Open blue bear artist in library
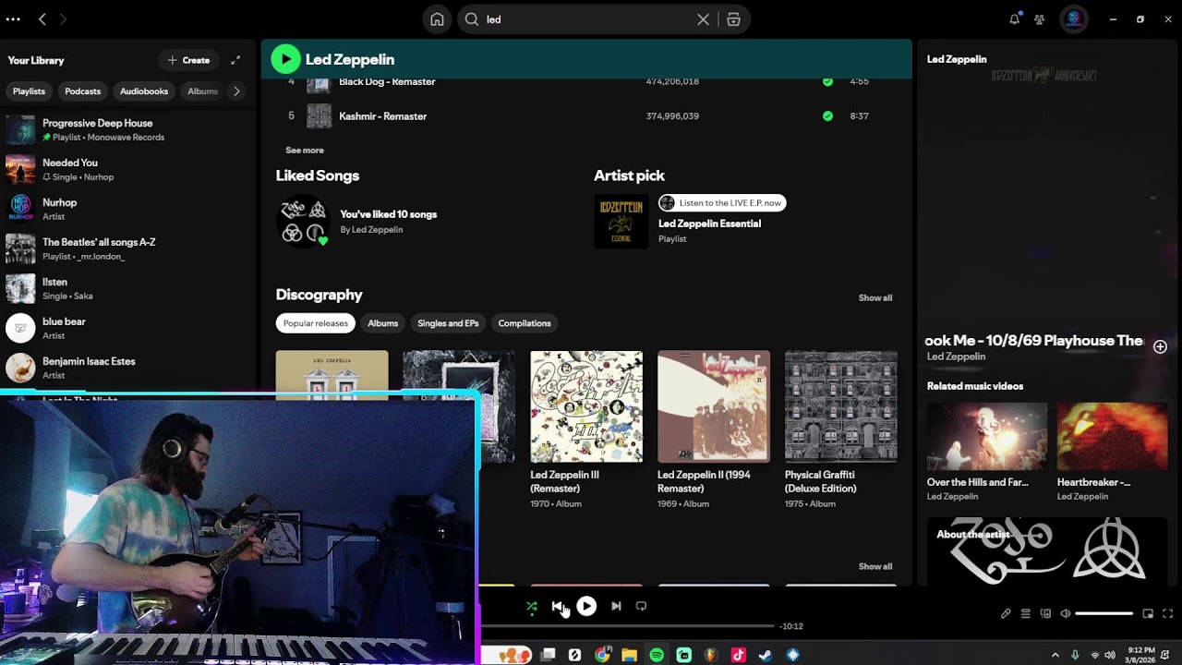Screen dimensions: 1182x665 (128, 329)
